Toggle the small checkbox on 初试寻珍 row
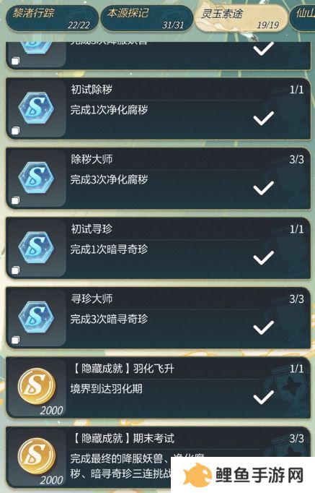 pos(15,270)
